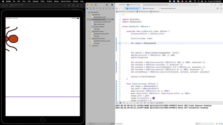Open the Symbol navigator icon
The image size is (223, 125).
94,8
